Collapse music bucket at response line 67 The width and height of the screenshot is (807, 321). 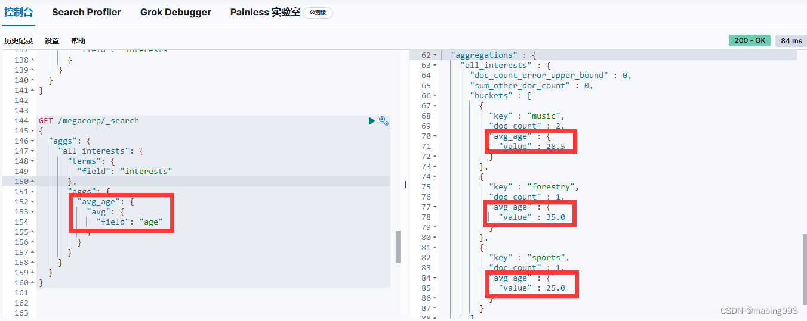coord(435,106)
